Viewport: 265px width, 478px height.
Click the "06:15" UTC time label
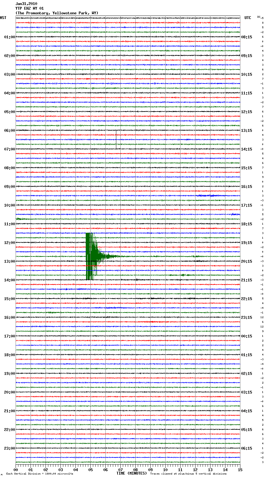click(247, 448)
